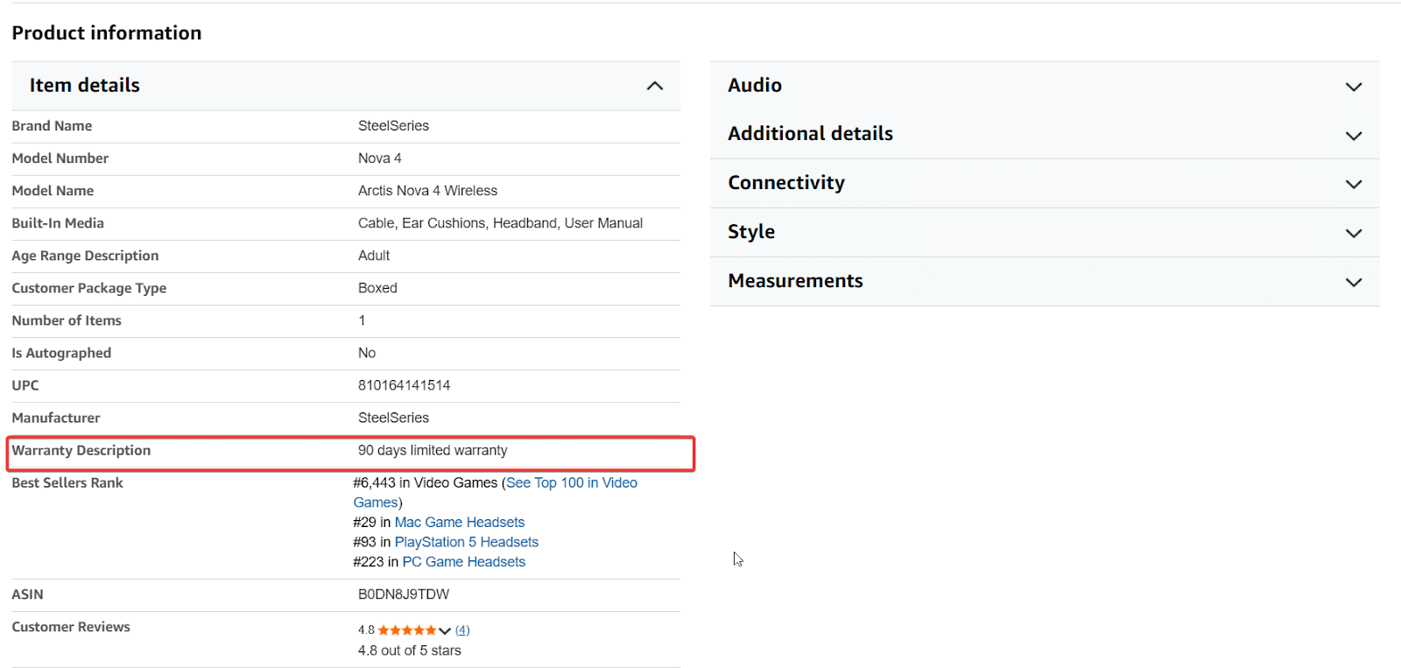Click the ASIN value B0DN8J9TDW
This screenshot has width=1401, height=668.
click(x=404, y=594)
